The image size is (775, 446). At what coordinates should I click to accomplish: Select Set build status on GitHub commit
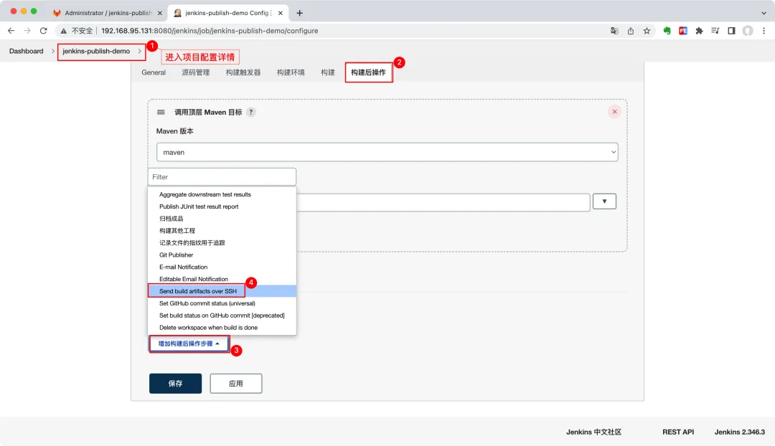coord(222,315)
